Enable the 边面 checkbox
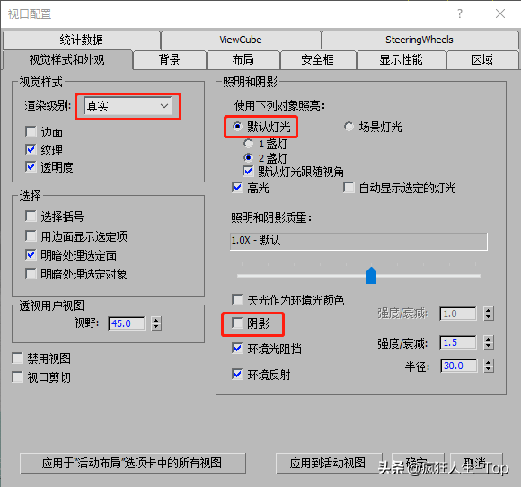 [x=31, y=132]
